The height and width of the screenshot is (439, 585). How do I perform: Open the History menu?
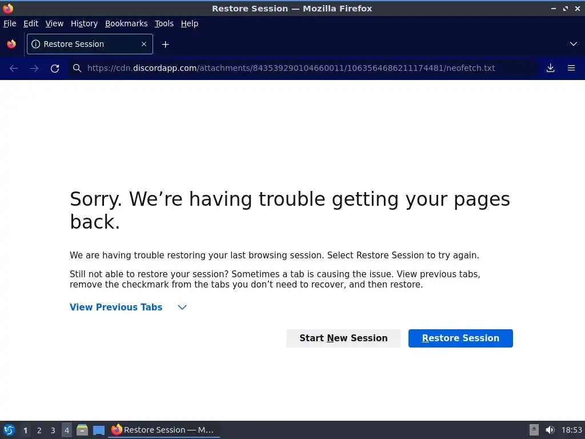click(x=85, y=23)
